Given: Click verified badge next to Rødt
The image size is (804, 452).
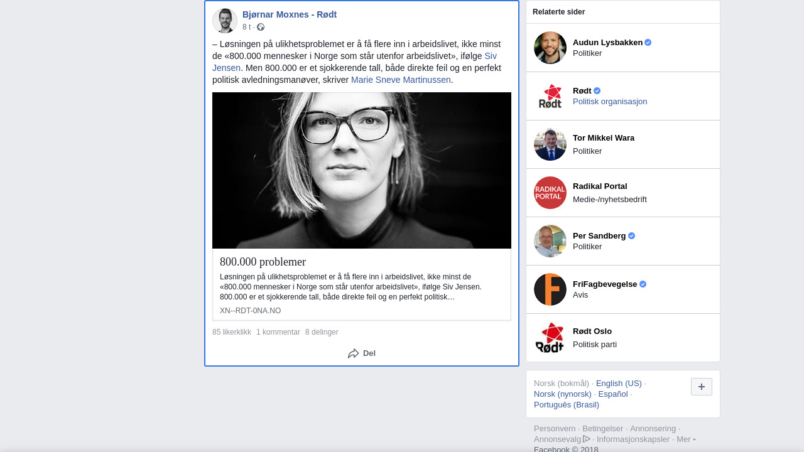Looking at the screenshot, I should pos(597,91).
